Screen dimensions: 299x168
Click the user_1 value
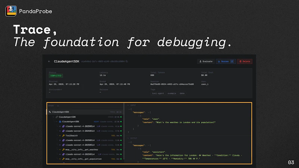tap(205, 84)
